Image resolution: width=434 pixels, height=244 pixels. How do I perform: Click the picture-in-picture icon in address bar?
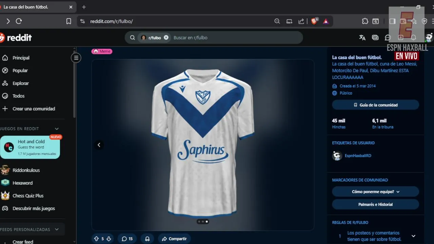pos(289,21)
